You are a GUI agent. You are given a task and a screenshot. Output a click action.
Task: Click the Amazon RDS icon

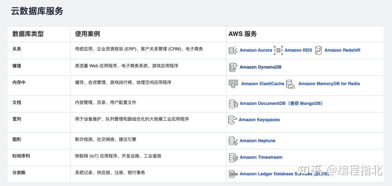[x=278, y=50]
